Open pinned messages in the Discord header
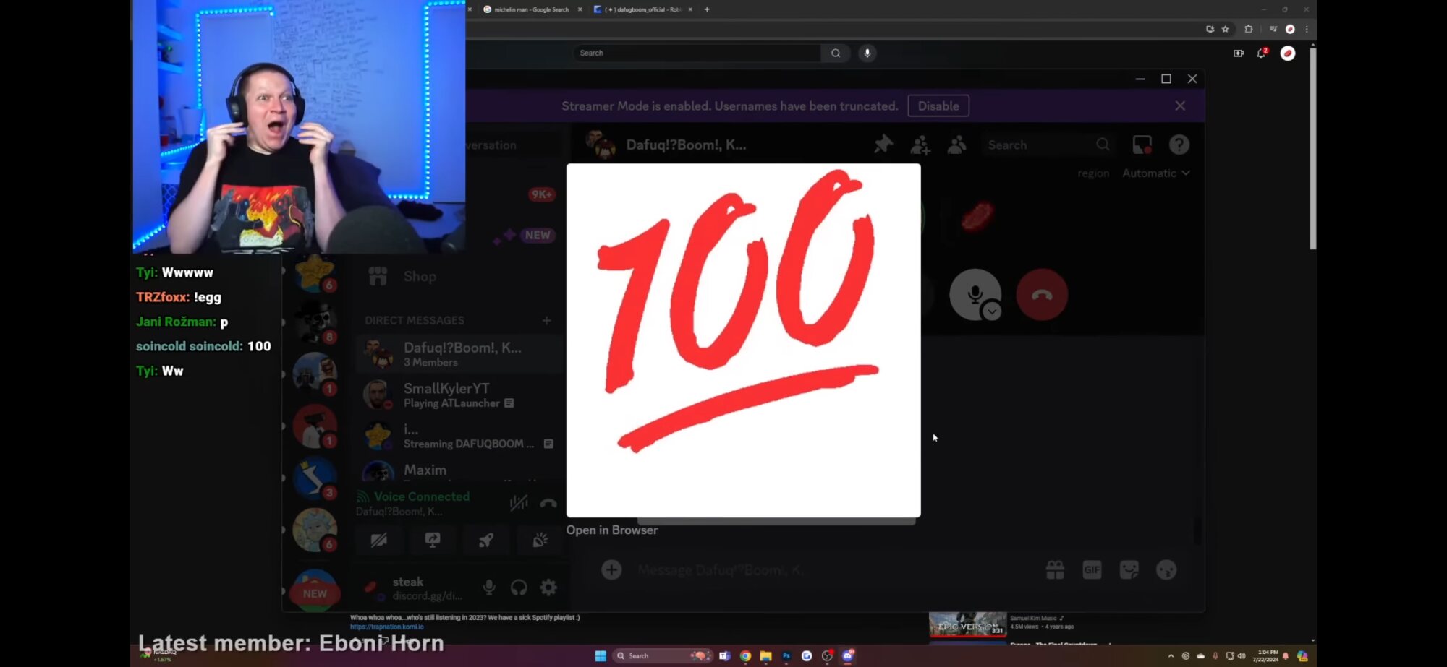This screenshot has height=667, width=1447. point(883,145)
